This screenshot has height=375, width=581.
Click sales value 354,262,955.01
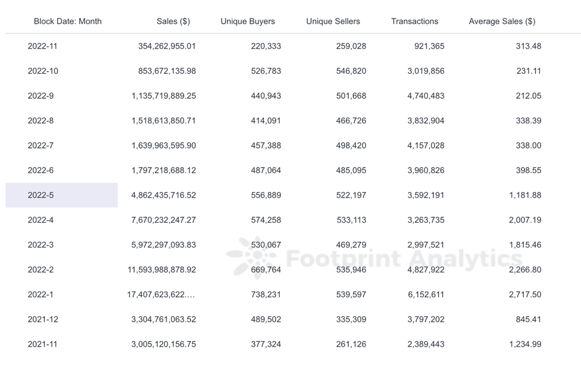(x=167, y=46)
